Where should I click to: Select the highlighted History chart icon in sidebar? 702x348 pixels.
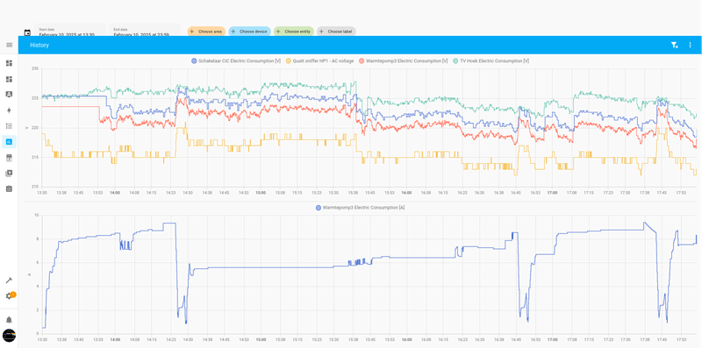[9, 142]
